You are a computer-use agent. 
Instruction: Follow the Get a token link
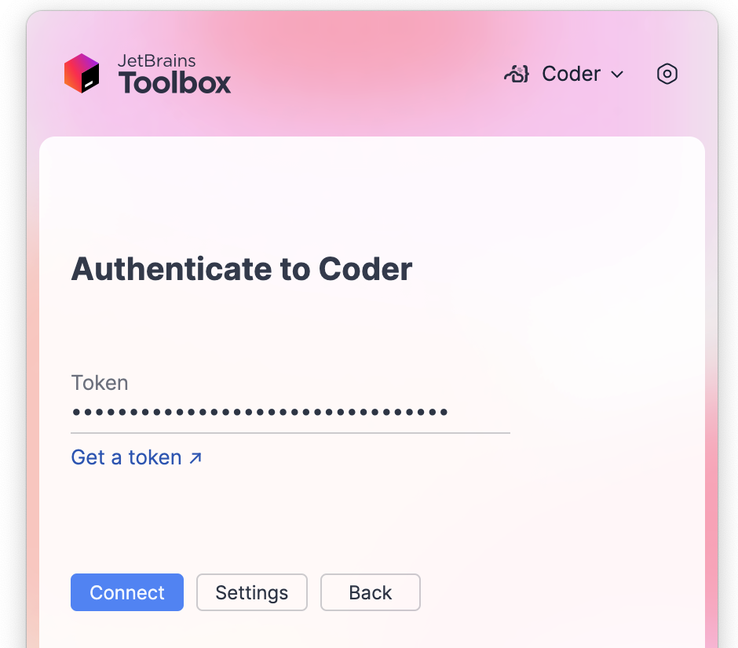click(x=128, y=457)
